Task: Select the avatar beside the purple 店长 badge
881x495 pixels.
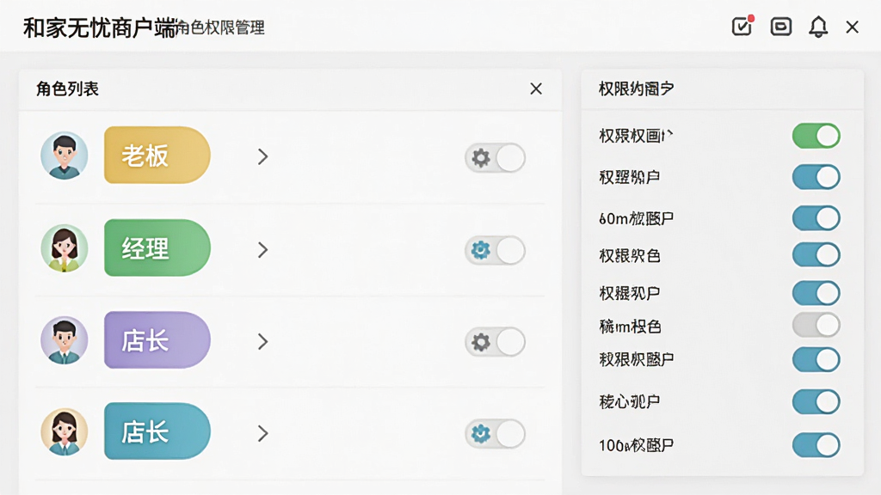Action: 64,340
